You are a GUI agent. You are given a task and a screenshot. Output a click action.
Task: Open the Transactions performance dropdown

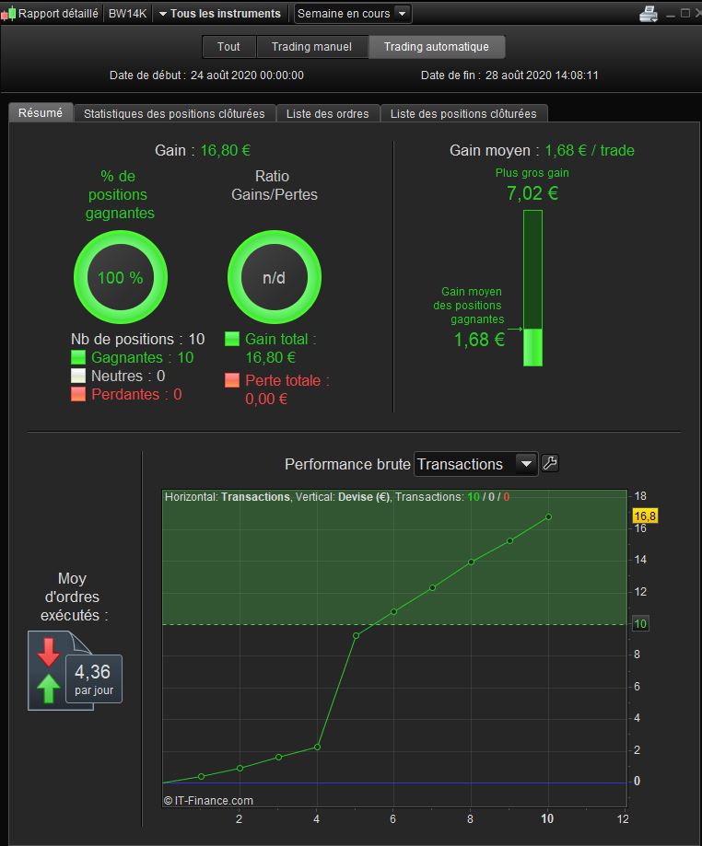pos(475,464)
